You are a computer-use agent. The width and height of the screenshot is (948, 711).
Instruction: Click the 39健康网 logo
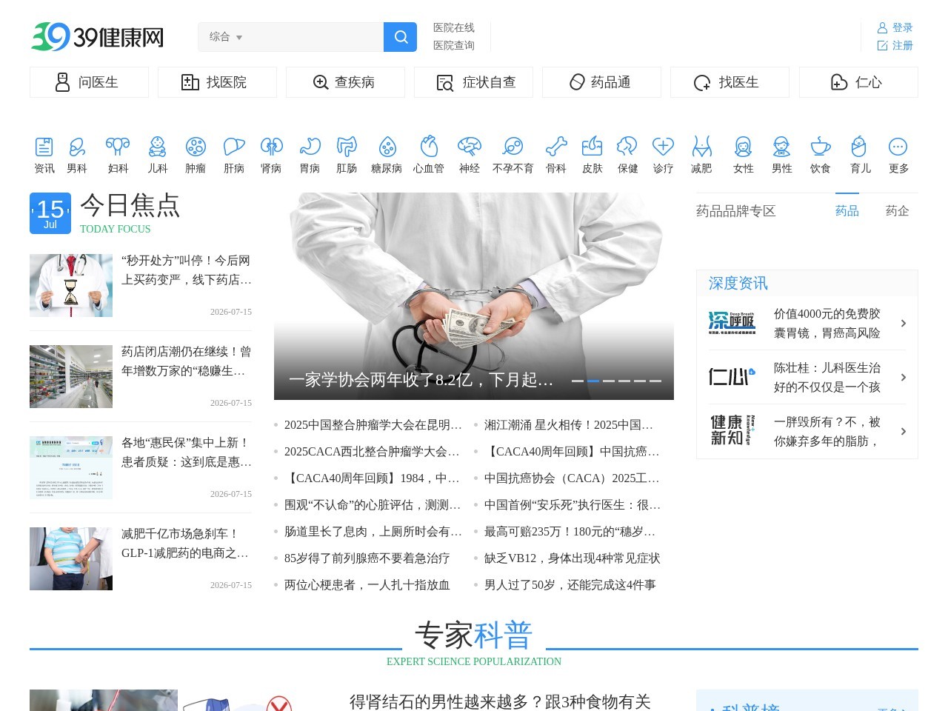pyautogui.click(x=97, y=37)
